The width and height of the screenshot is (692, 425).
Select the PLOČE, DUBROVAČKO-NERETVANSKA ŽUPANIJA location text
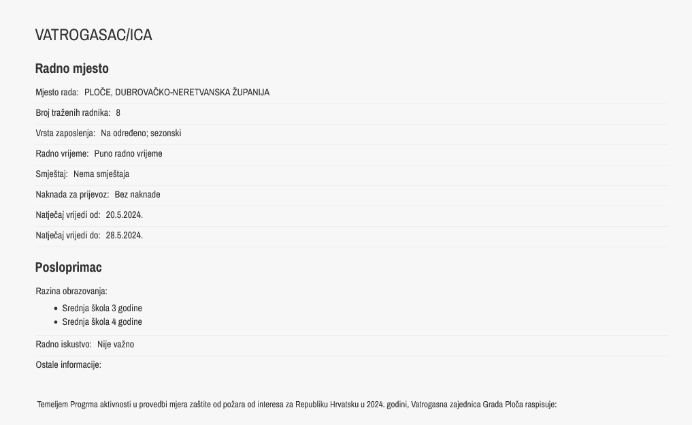[177, 93]
